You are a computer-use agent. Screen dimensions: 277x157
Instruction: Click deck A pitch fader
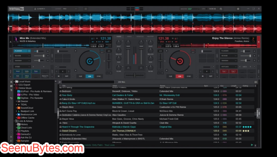pyautogui.click(x=109, y=61)
